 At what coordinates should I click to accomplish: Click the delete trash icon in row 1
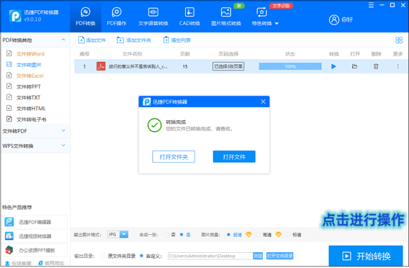pyautogui.click(x=376, y=66)
